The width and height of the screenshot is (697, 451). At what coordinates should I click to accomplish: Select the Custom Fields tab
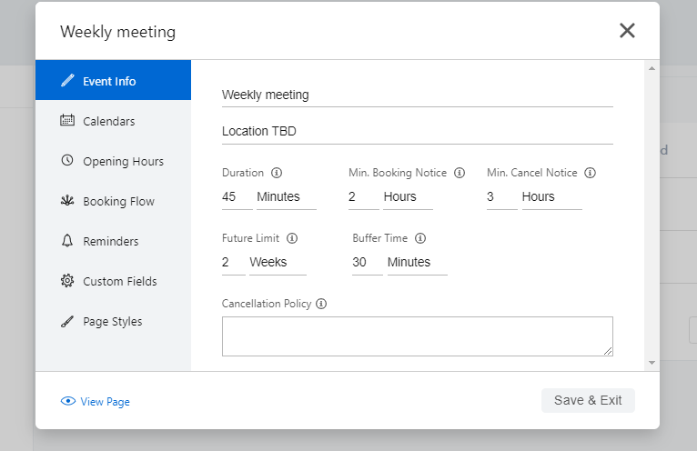pos(119,281)
